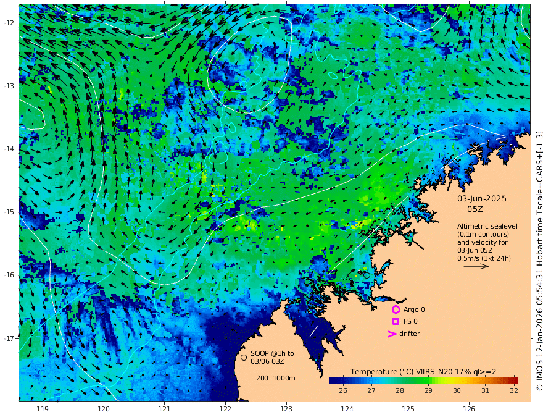Click the '200 1000m' depth contour label
This screenshot has height=420, width=543.
(x=276, y=378)
